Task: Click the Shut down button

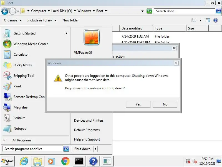Action: 82,149
